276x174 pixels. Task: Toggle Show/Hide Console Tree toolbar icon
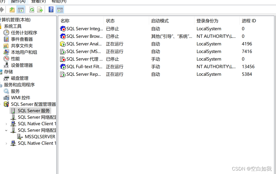[21, 10]
